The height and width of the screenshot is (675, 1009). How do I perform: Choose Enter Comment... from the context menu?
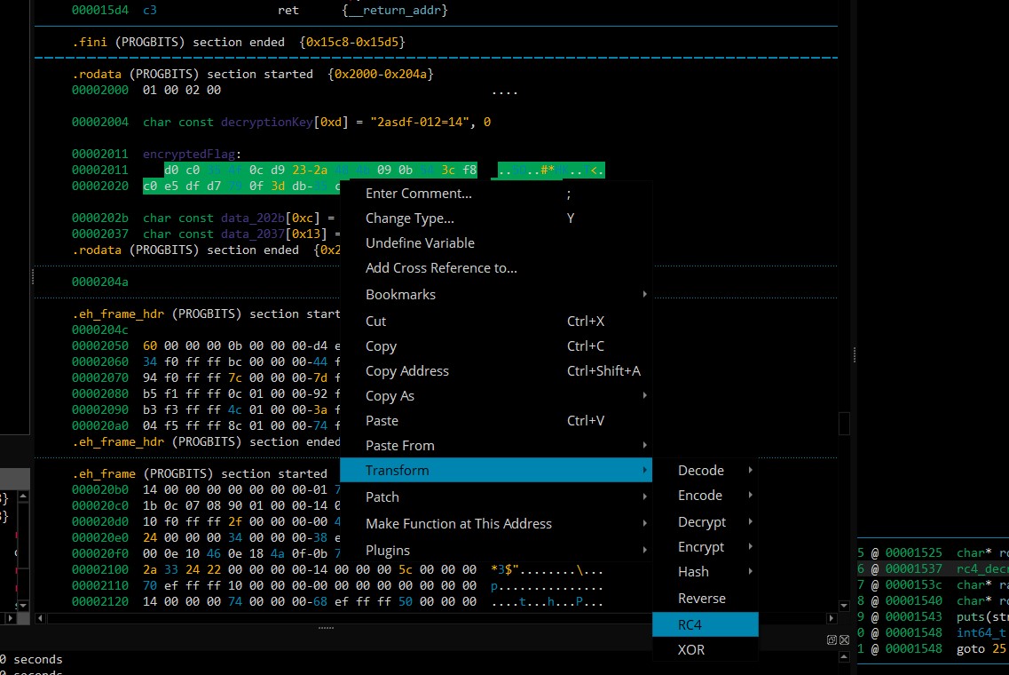496,194
